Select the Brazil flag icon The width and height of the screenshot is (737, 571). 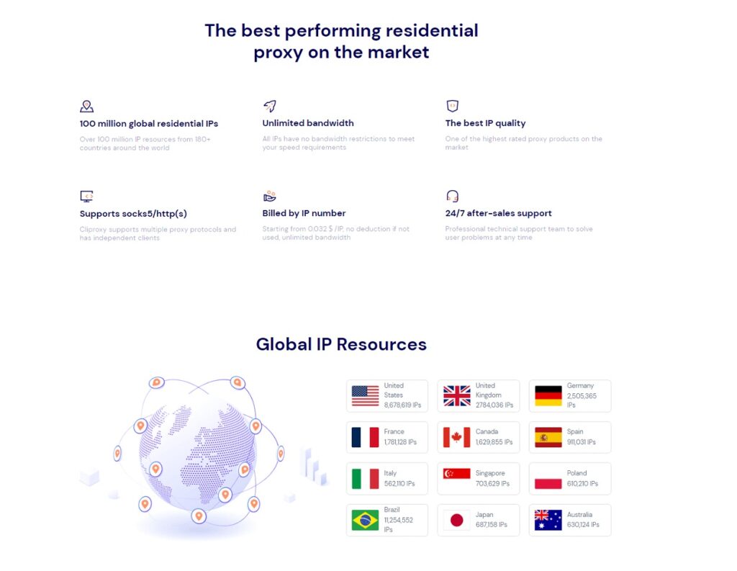(x=365, y=520)
